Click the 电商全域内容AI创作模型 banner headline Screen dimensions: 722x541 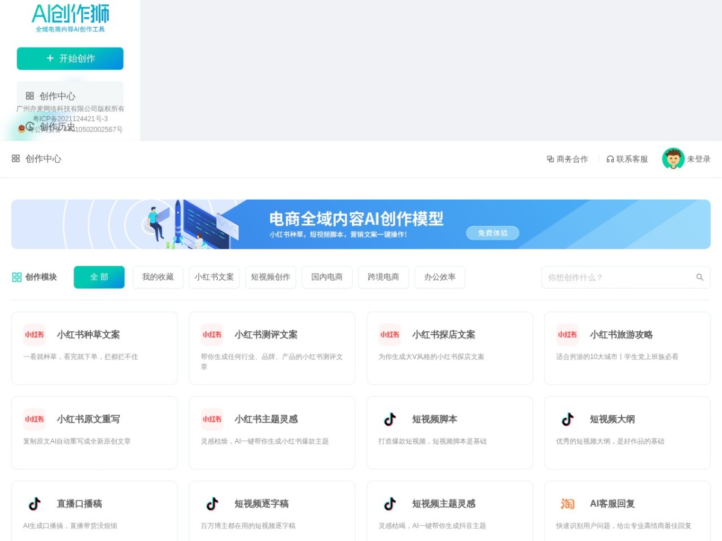pyautogui.click(x=356, y=219)
